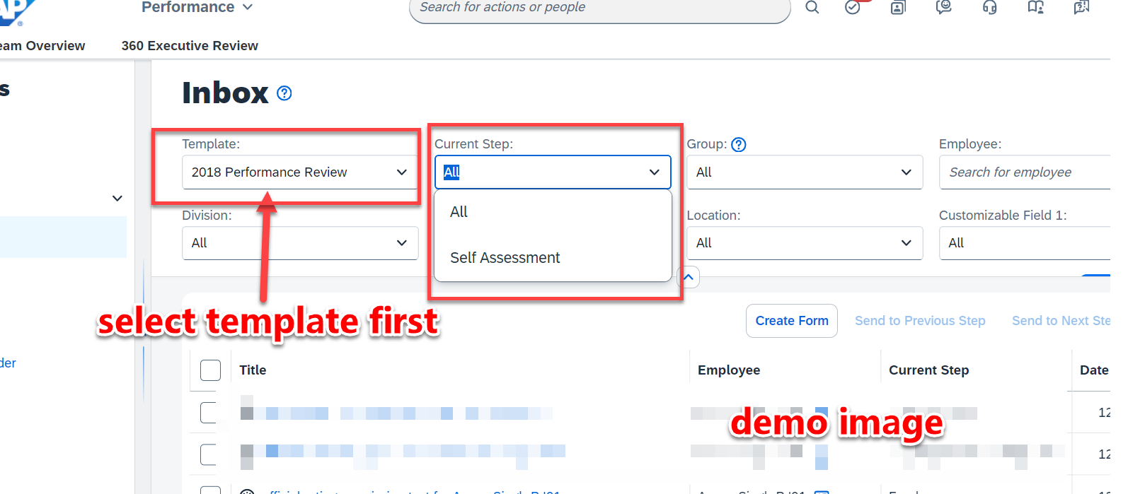This screenshot has width=1128, height=494.
Task: Click the question-mark feedback bubble icon
Action: [1081, 8]
